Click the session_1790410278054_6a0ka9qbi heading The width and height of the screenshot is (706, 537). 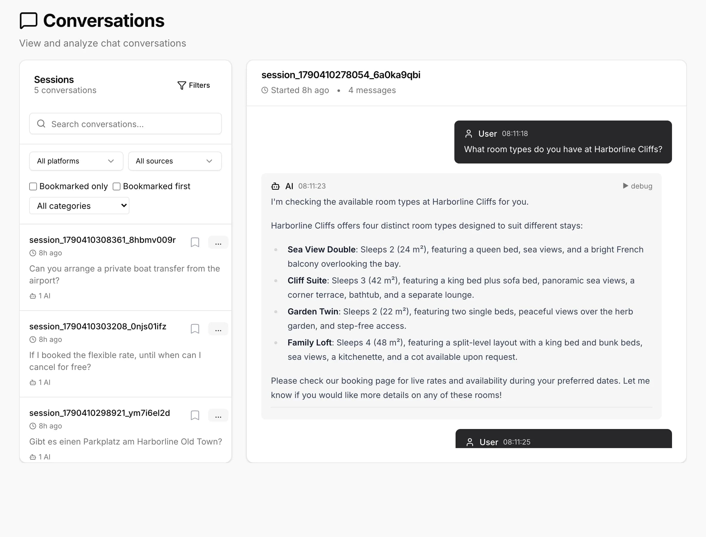[x=341, y=75]
